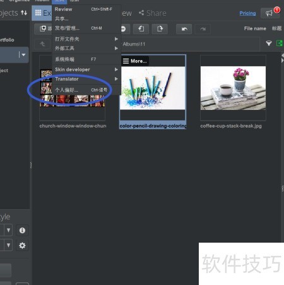Open the style settings gear icon
Image resolution: width=284 pixels, height=285 pixels.
pyautogui.click(x=22, y=245)
